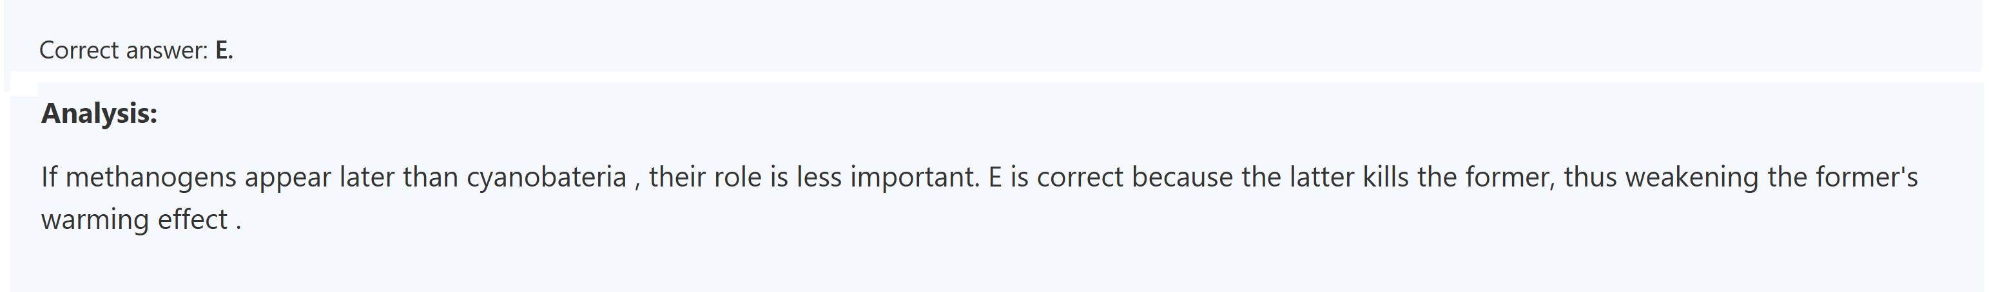Click the word "methanogens"
This screenshot has height=292, width=1989.
151,178
